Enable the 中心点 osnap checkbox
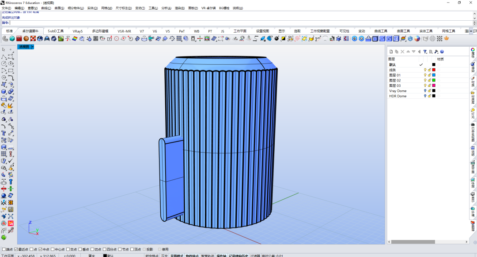Screen dimensions: 477x257 pos(53,250)
